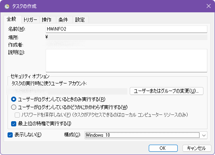Click the 名前 field containing HWiNFO2
Viewport: 215px width, 155px height.
(126, 29)
